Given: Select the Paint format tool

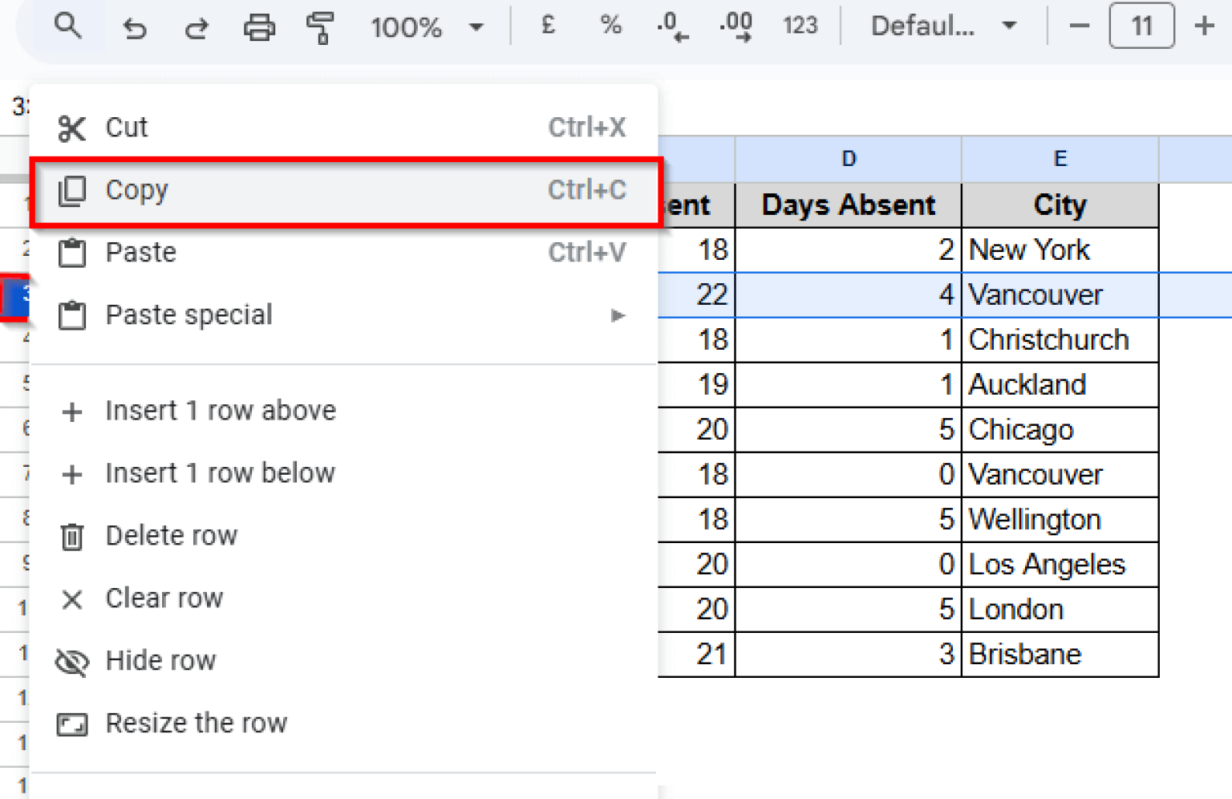Looking at the screenshot, I should [x=320, y=26].
